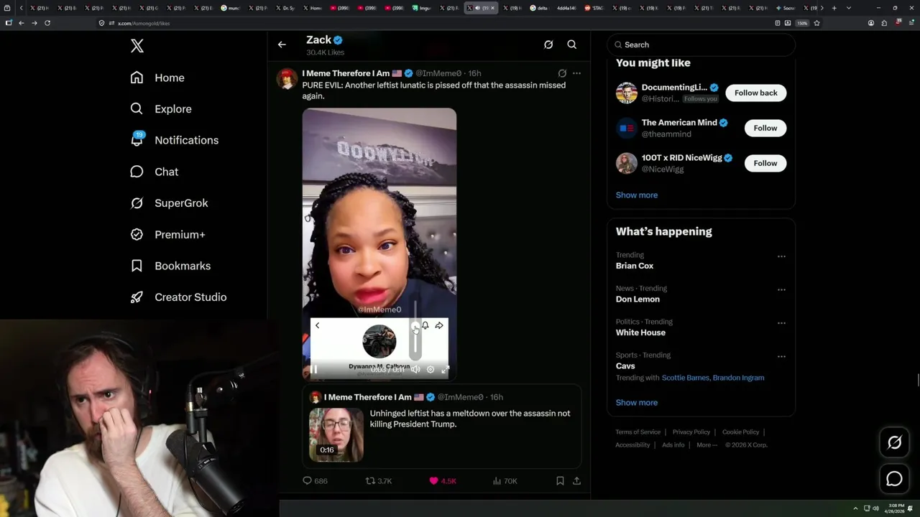Open more options for Don Lemon trend
The image size is (920, 517).
(781, 290)
